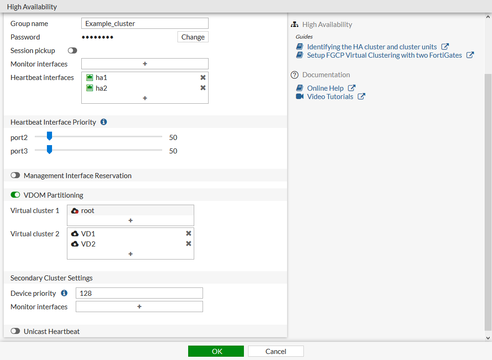Remove ha1 from heartbeat interfaces

pyautogui.click(x=203, y=78)
